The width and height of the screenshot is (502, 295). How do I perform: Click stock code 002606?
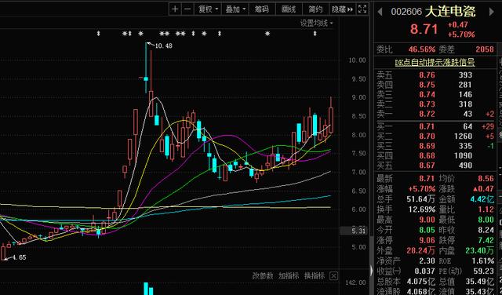[x=406, y=13]
